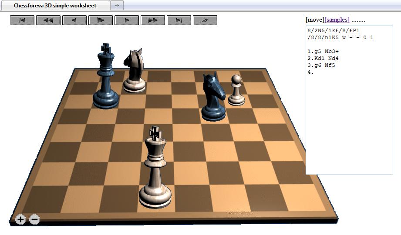Select the black king piece
This screenshot has height=235, width=401.
[x=105, y=80]
